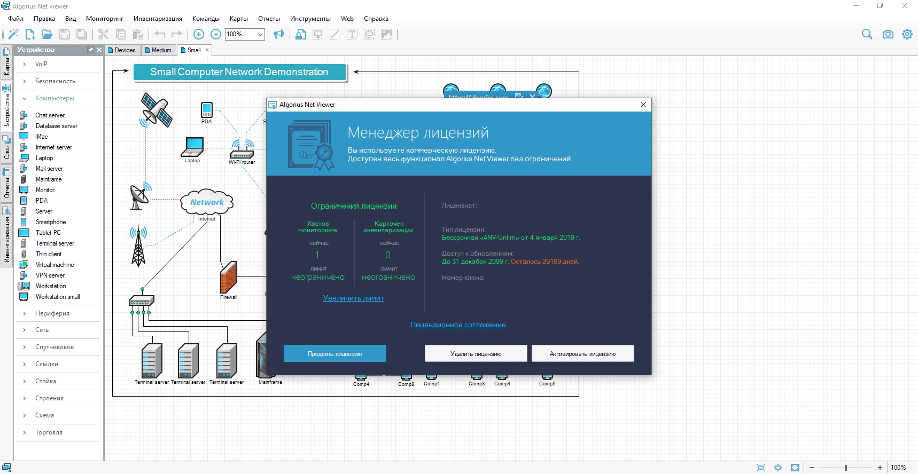Expand the Торговля category
Image resolution: width=918 pixels, height=474 pixels.
tap(25, 432)
